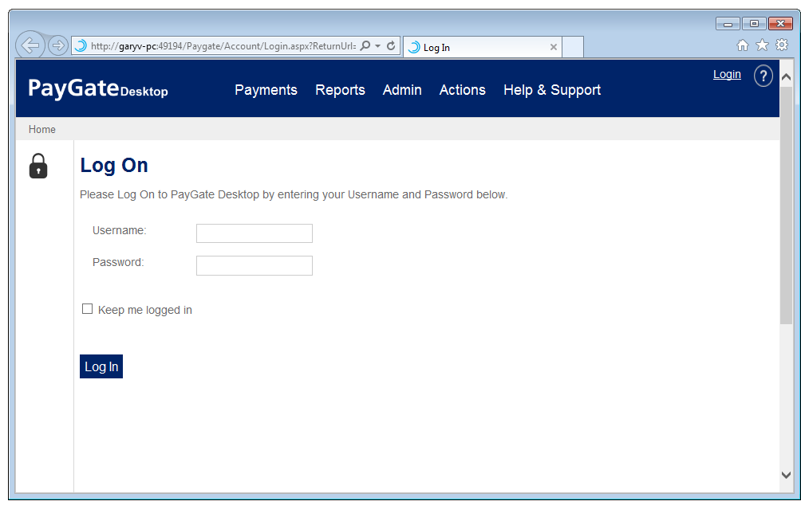Close the Log In browser tab
Viewport: 801px width, 509px height.
553,47
